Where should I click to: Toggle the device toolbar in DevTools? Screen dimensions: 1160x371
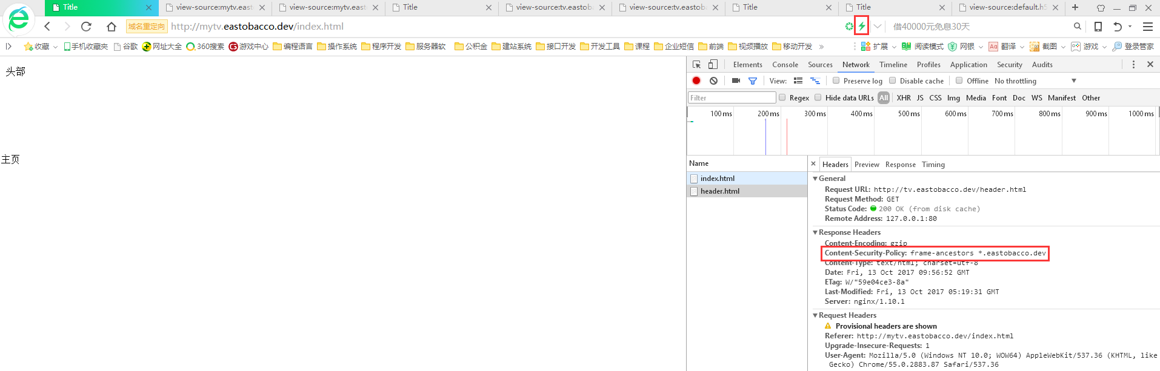coord(713,65)
